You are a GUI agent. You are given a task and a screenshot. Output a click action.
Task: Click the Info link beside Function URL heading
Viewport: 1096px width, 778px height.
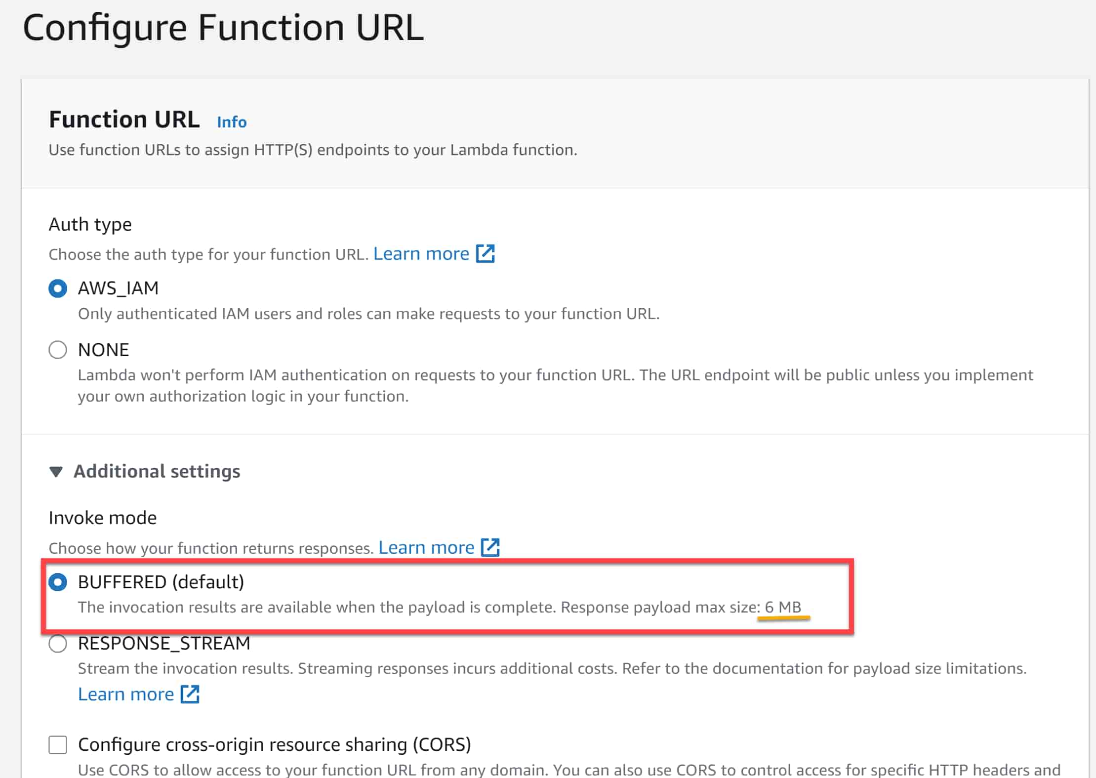click(x=231, y=122)
